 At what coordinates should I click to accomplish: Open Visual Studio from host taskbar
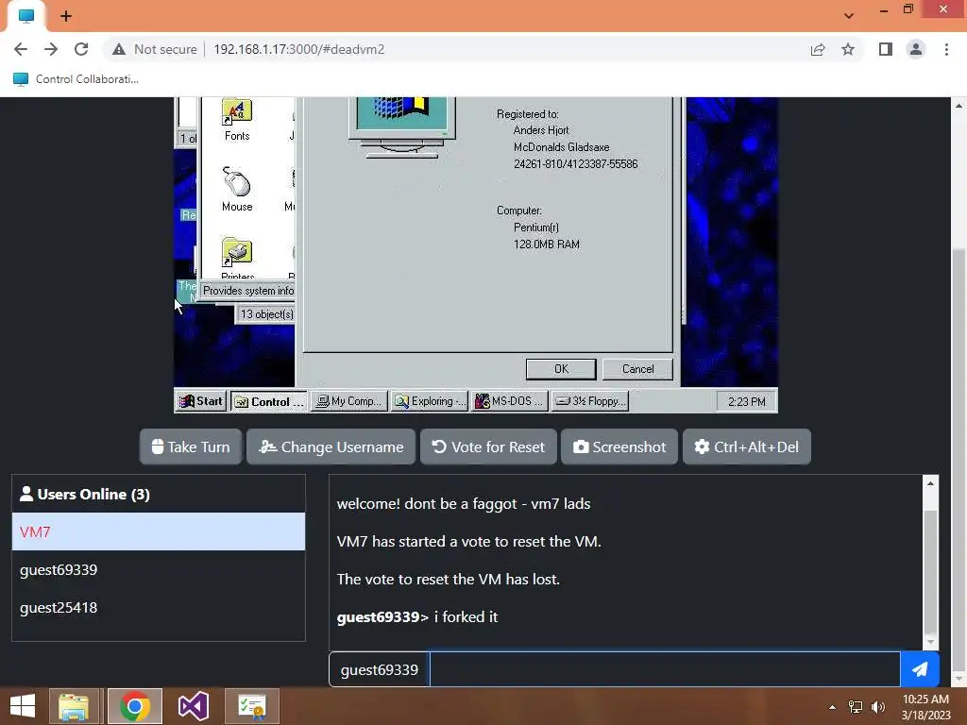[x=193, y=706]
